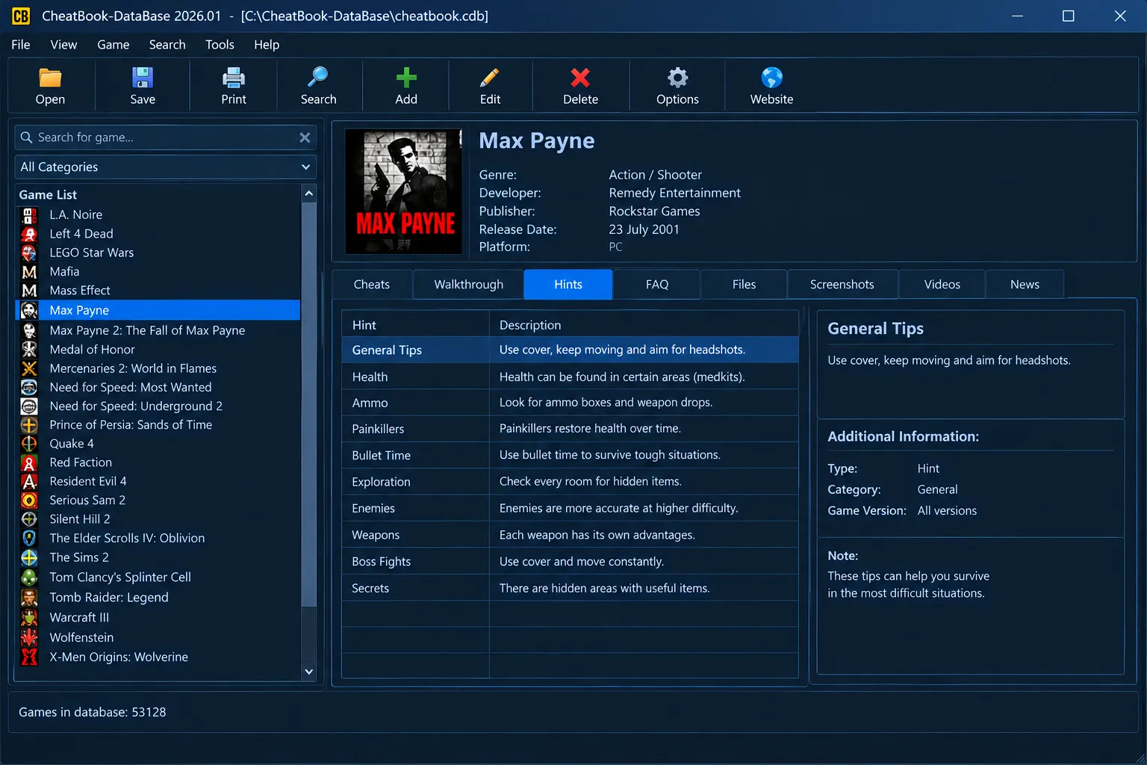Open the Tools menu
The image size is (1147, 765).
[x=220, y=45]
